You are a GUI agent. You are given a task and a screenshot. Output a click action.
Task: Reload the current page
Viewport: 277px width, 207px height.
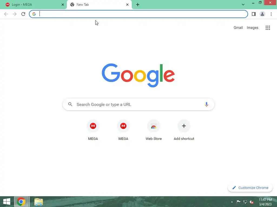(x=23, y=14)
